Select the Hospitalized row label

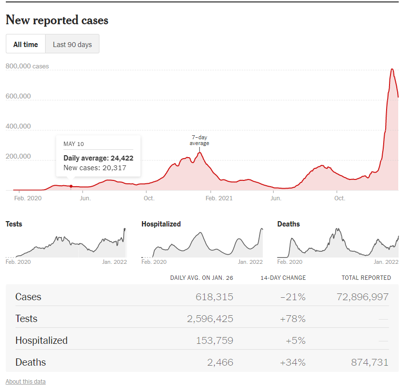click(x=41, y=340)
